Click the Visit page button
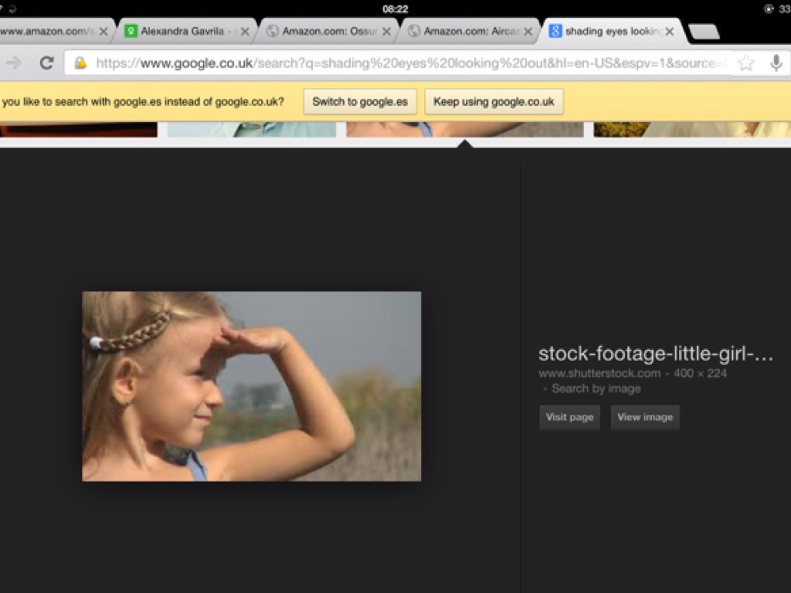Screen dimensions: 791x593 [x=569, y=417]
